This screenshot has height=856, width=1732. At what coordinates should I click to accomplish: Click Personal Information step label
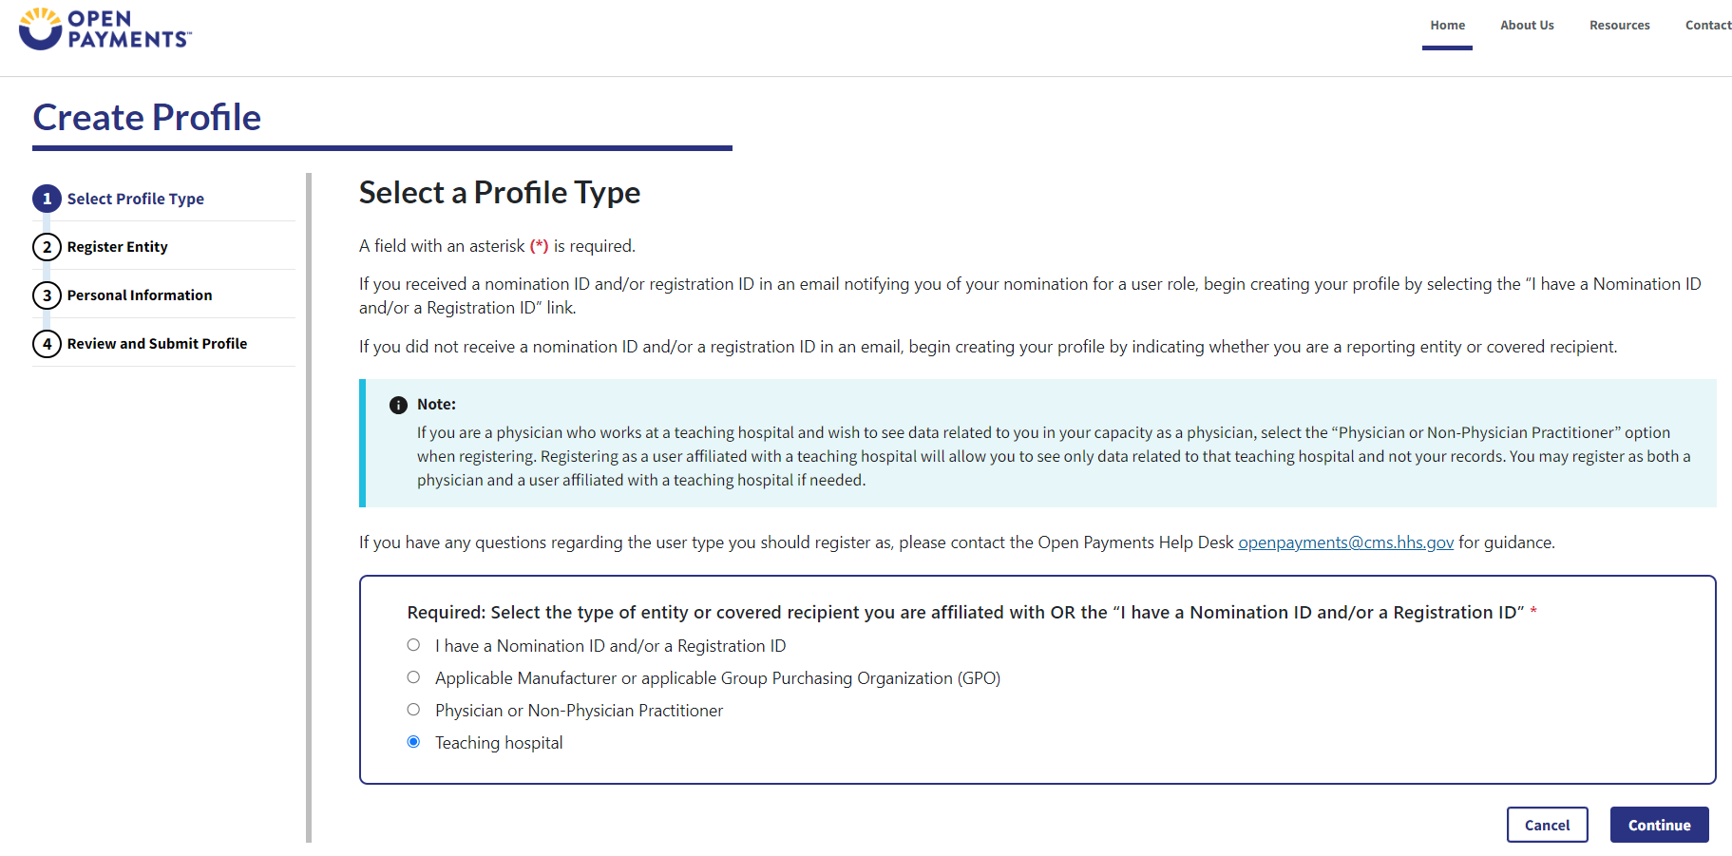pos(140,295)
